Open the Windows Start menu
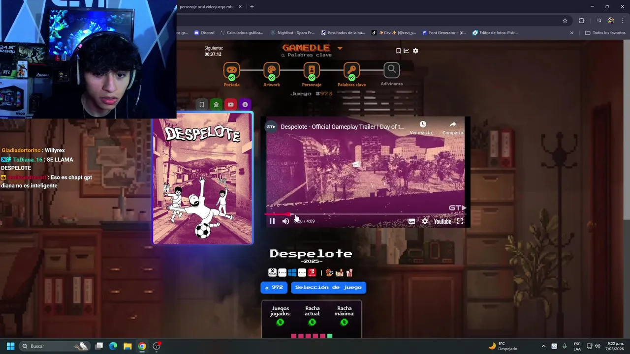 pyautogui.click(x=10, y=346)
